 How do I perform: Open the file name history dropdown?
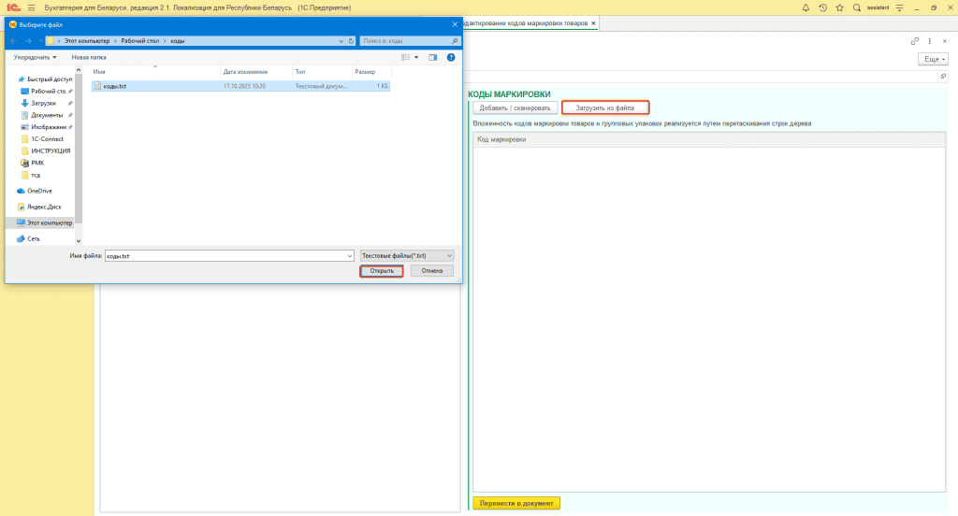pos(349,255)
